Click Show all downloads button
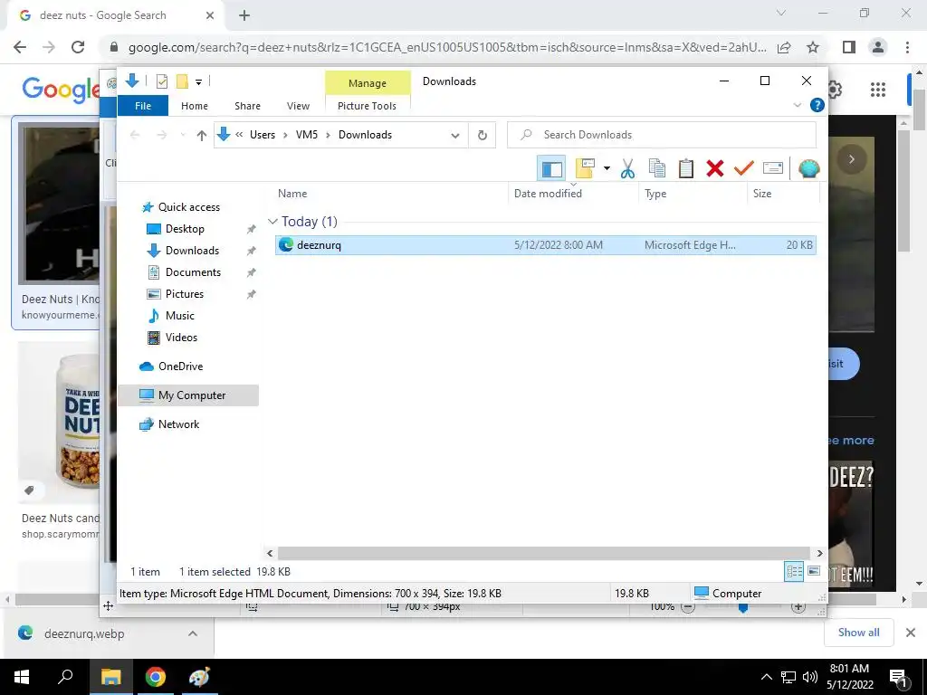 (x=858, y=633)
